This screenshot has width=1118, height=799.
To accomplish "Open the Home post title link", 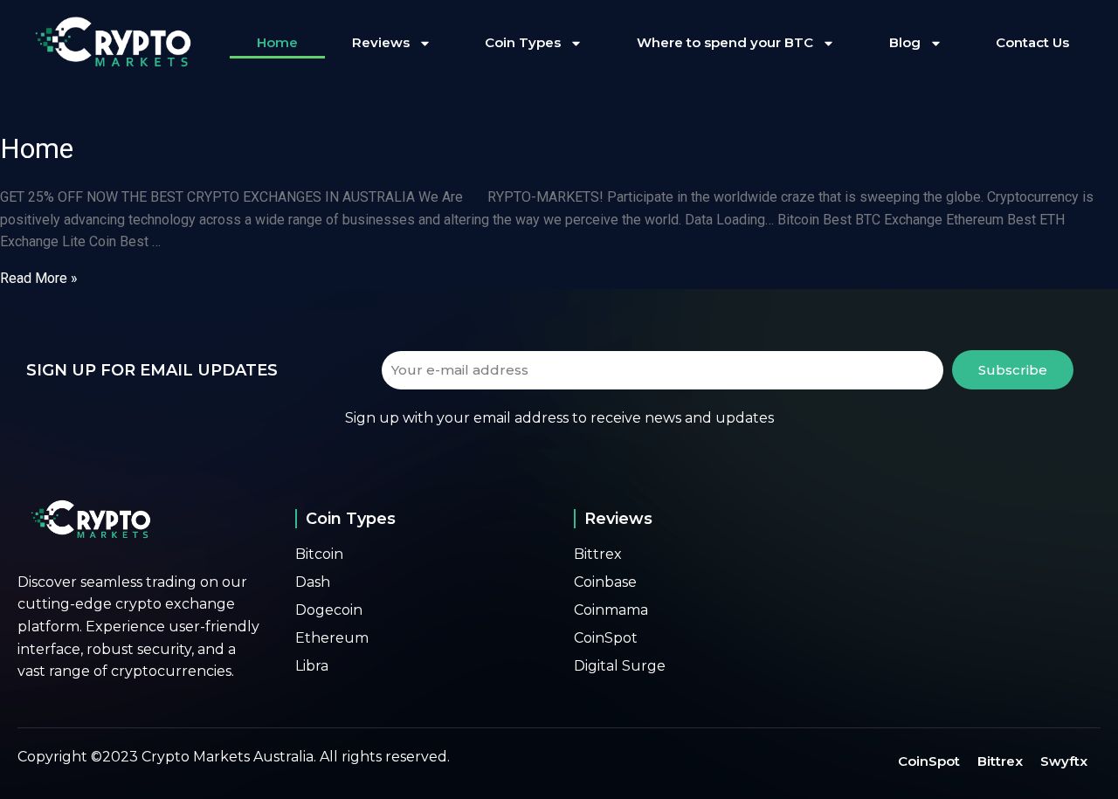I will pyautogui.click(x=37, y=149).
